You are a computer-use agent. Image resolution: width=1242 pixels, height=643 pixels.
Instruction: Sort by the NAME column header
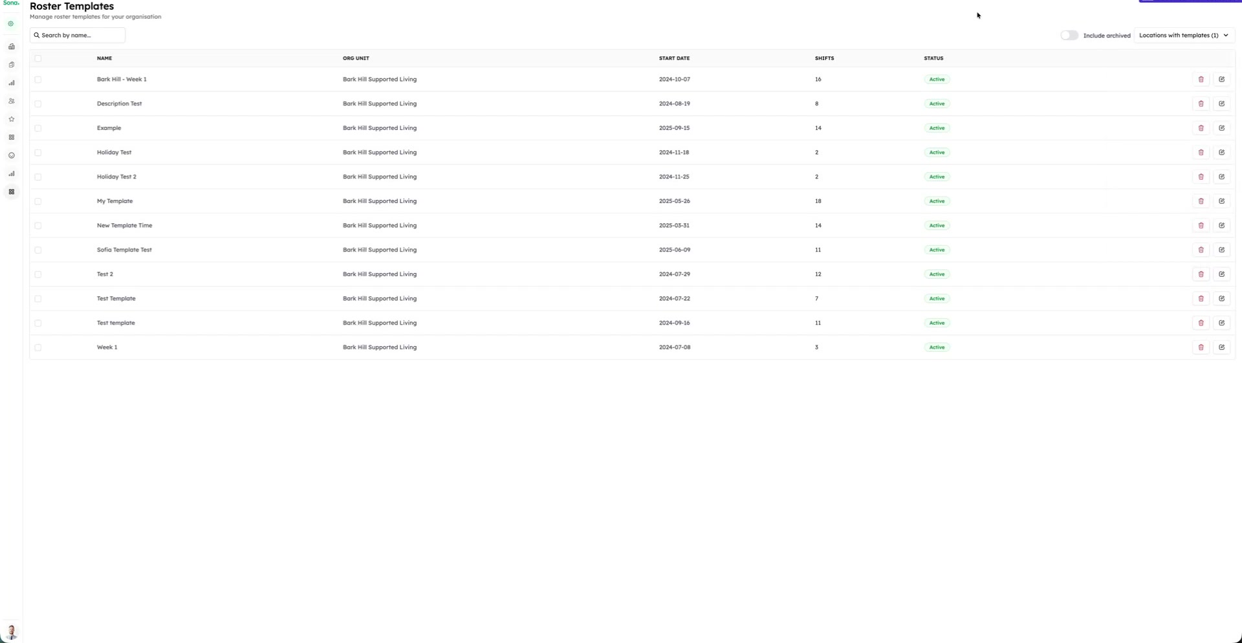[x=104, y=58]
